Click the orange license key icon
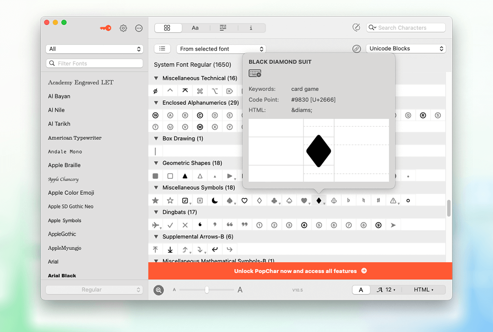The width and height of the screenshot is (493, 332). (x=105, y=28)
